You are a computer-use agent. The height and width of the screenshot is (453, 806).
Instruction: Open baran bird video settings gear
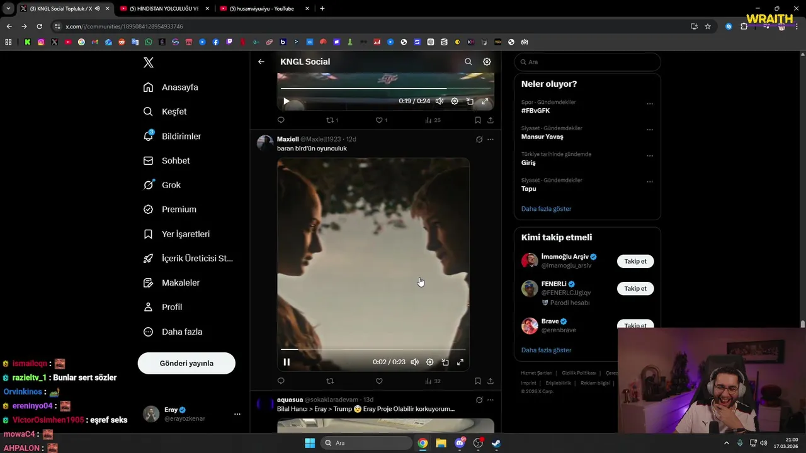[429, 362]
